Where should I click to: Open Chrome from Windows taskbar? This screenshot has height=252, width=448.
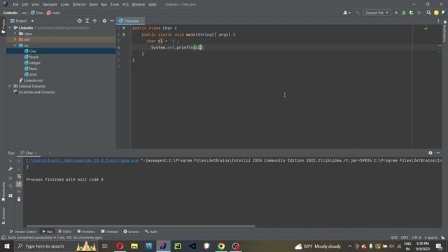[221, 246]
